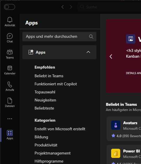
Task: Click the 'Apps und mehr durchsuchen' field
Action: (59, 37)
